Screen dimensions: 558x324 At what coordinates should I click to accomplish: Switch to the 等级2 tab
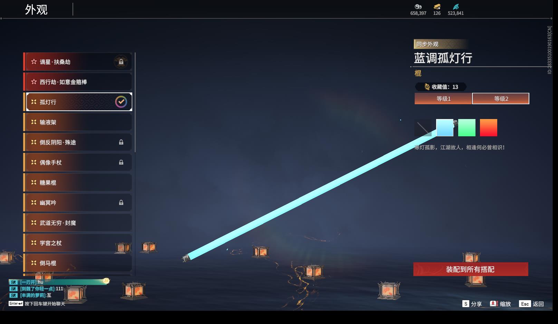point(501,99)
